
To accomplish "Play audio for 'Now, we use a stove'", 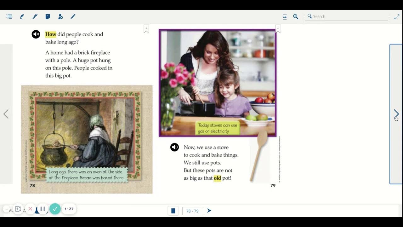I will pyautogui.click(x=174, y=147).
